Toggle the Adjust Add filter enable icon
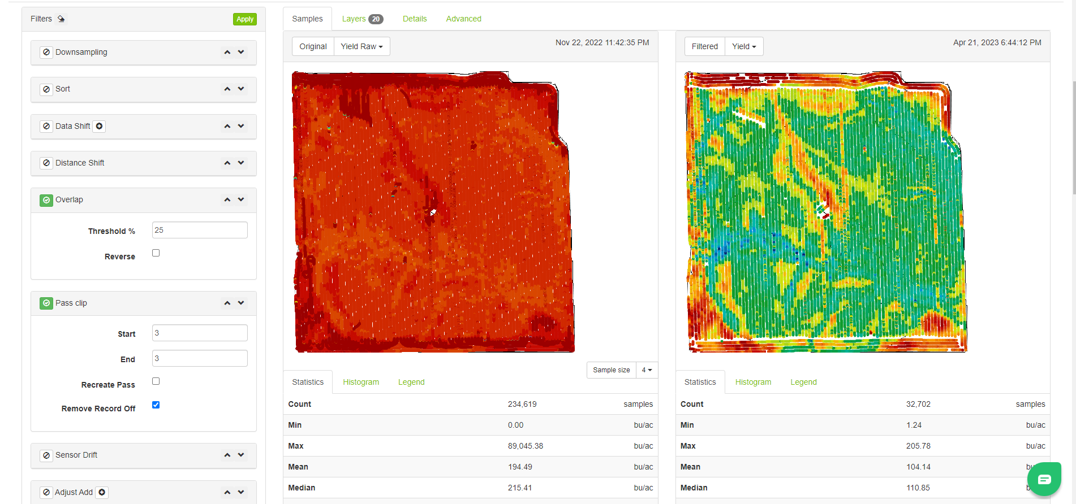Screen dimensions: 1076x504 46,492
